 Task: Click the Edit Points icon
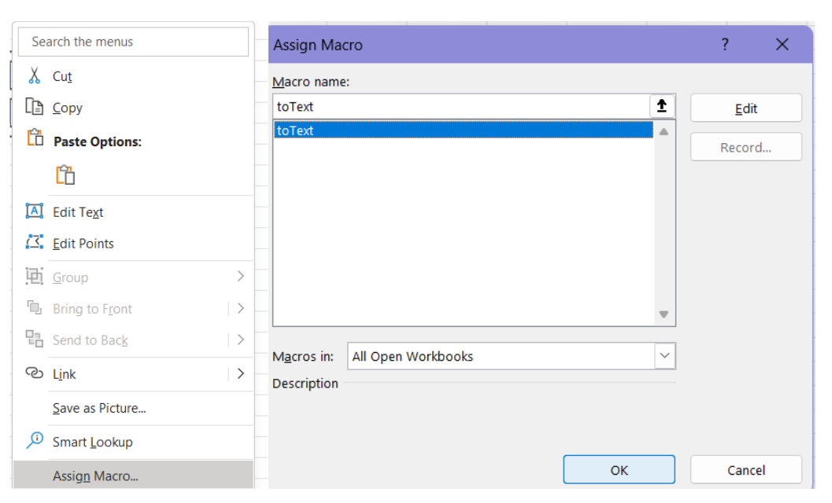click(34, 243)
